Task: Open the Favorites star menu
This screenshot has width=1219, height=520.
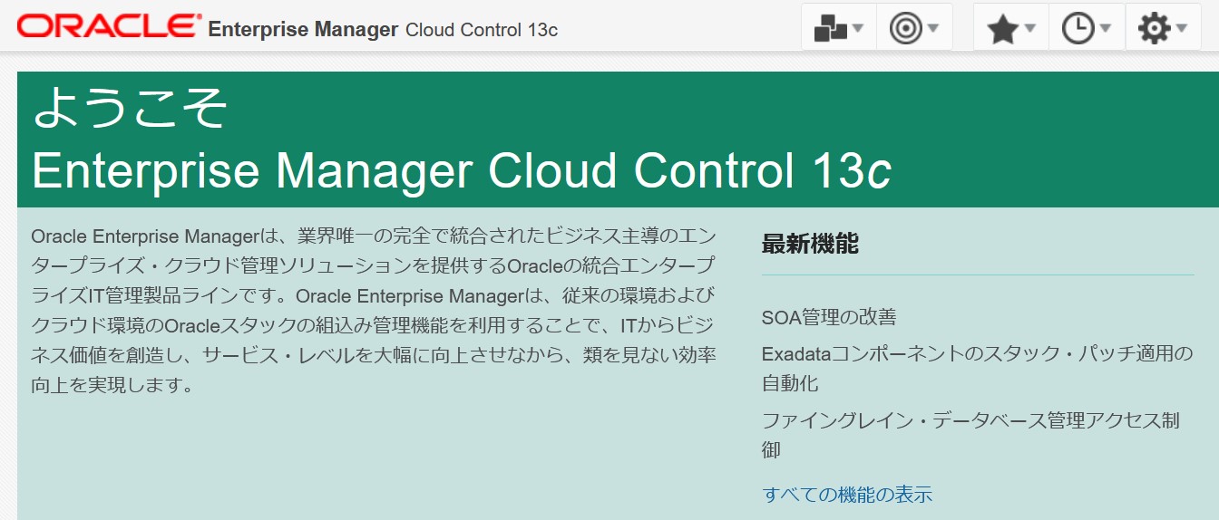Action: (x=1011, y=28)
